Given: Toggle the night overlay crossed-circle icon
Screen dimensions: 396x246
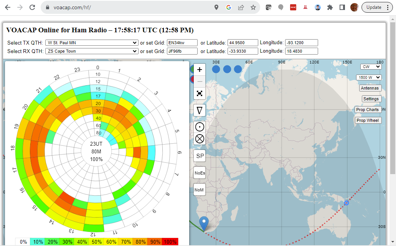Looking at the screenshot, I should pos(199,139).
